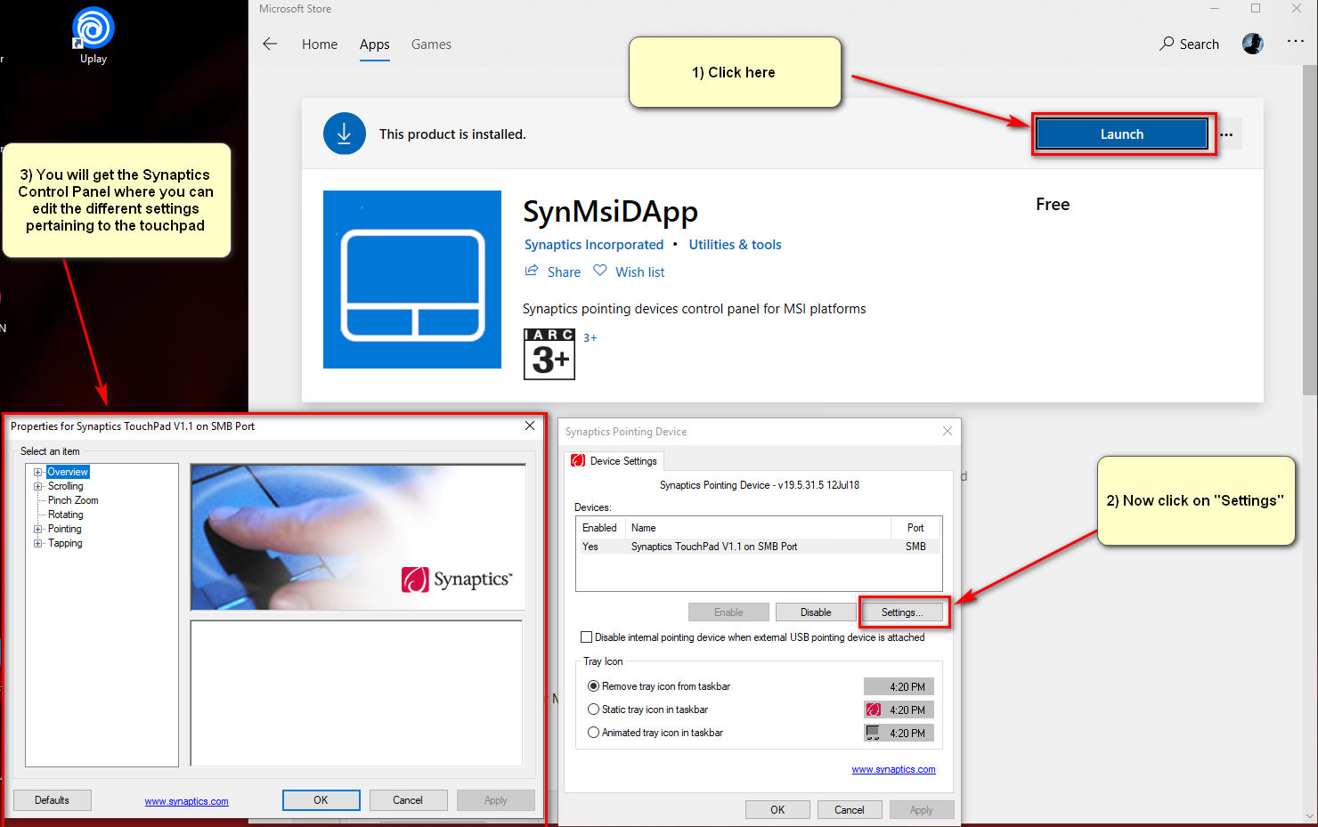Click the SynMsiDApp touchpad app tile
The image size is (1318, 827).
coord(412,280)
